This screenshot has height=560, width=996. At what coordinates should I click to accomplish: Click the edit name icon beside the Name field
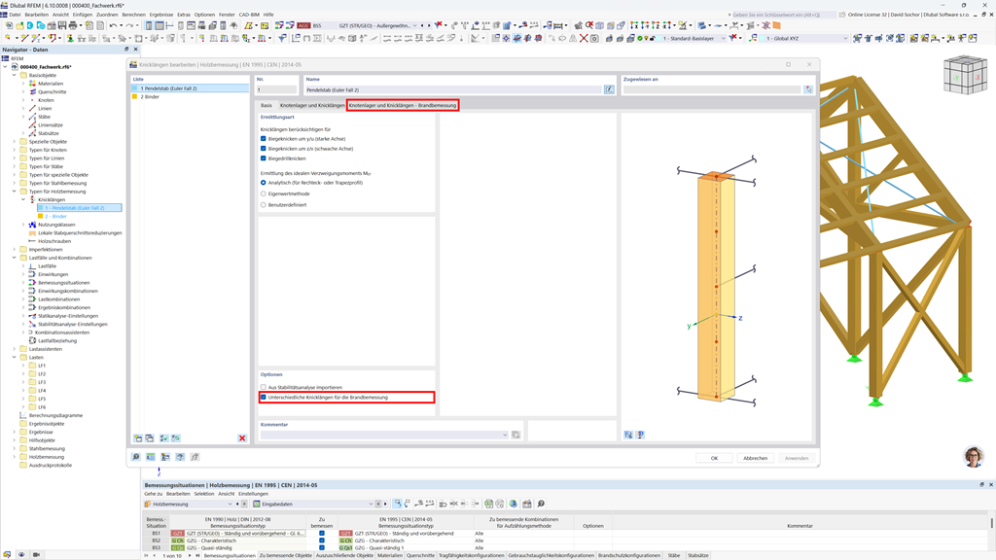(x=609, y=89)
